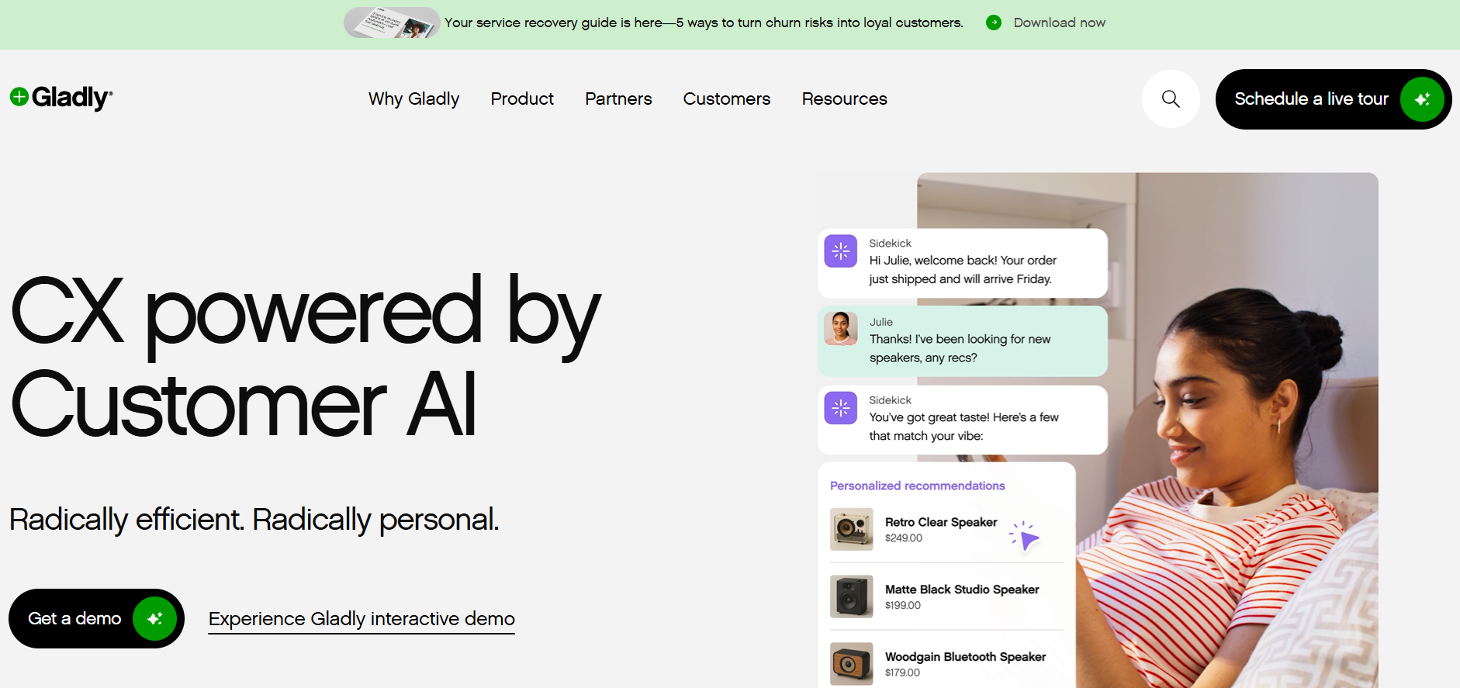
Task: Select the Matte Black Studio Speaker thumbnail
Action: [x=851, y=596]
